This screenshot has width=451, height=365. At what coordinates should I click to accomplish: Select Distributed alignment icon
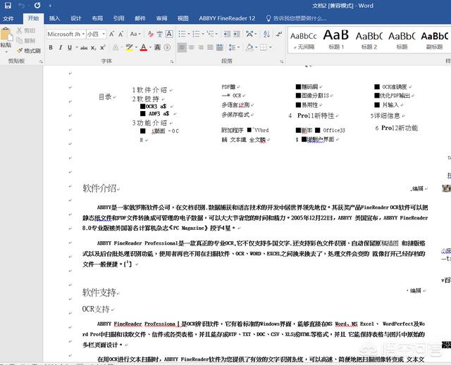click(x=220, y=48)
